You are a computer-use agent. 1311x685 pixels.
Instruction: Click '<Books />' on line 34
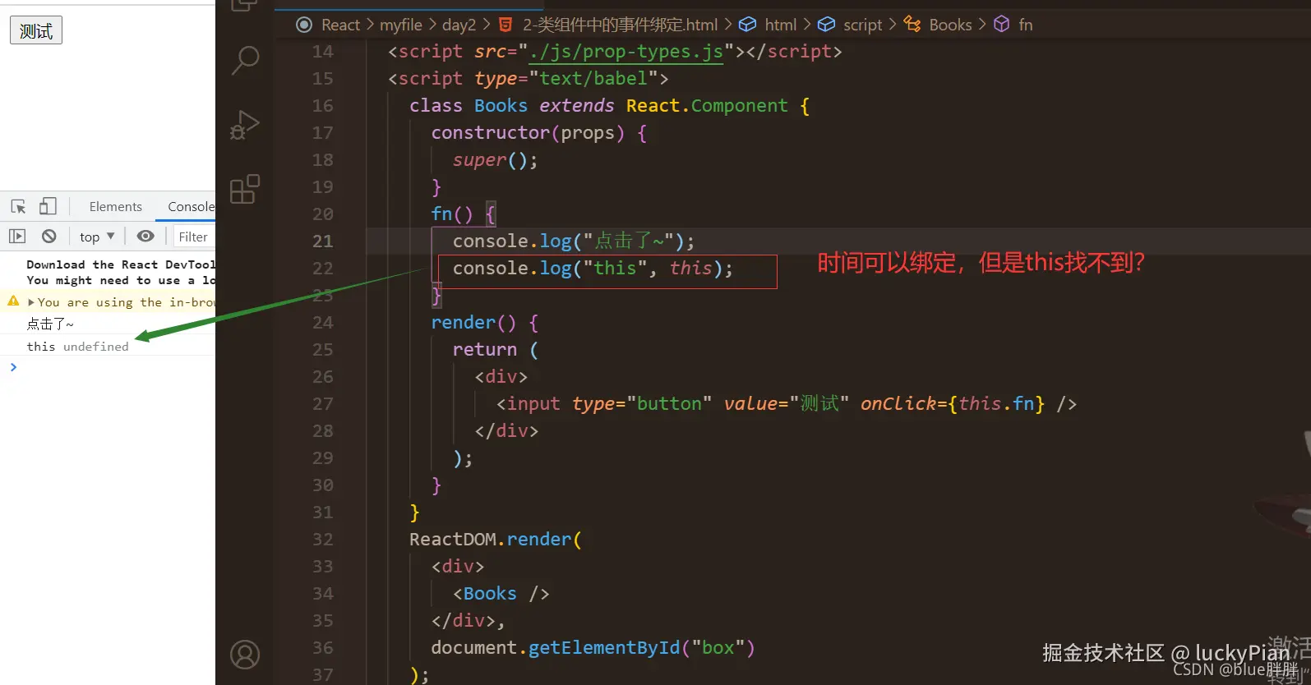pyautogui.click(x=501, y=594)
